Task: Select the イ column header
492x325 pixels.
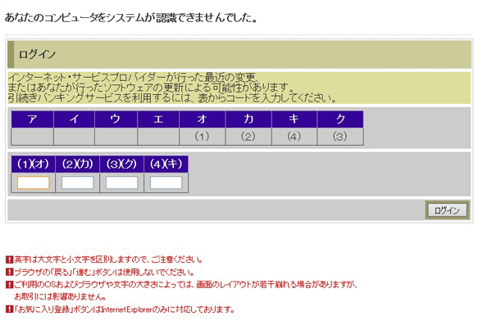Action: [74, 119]
